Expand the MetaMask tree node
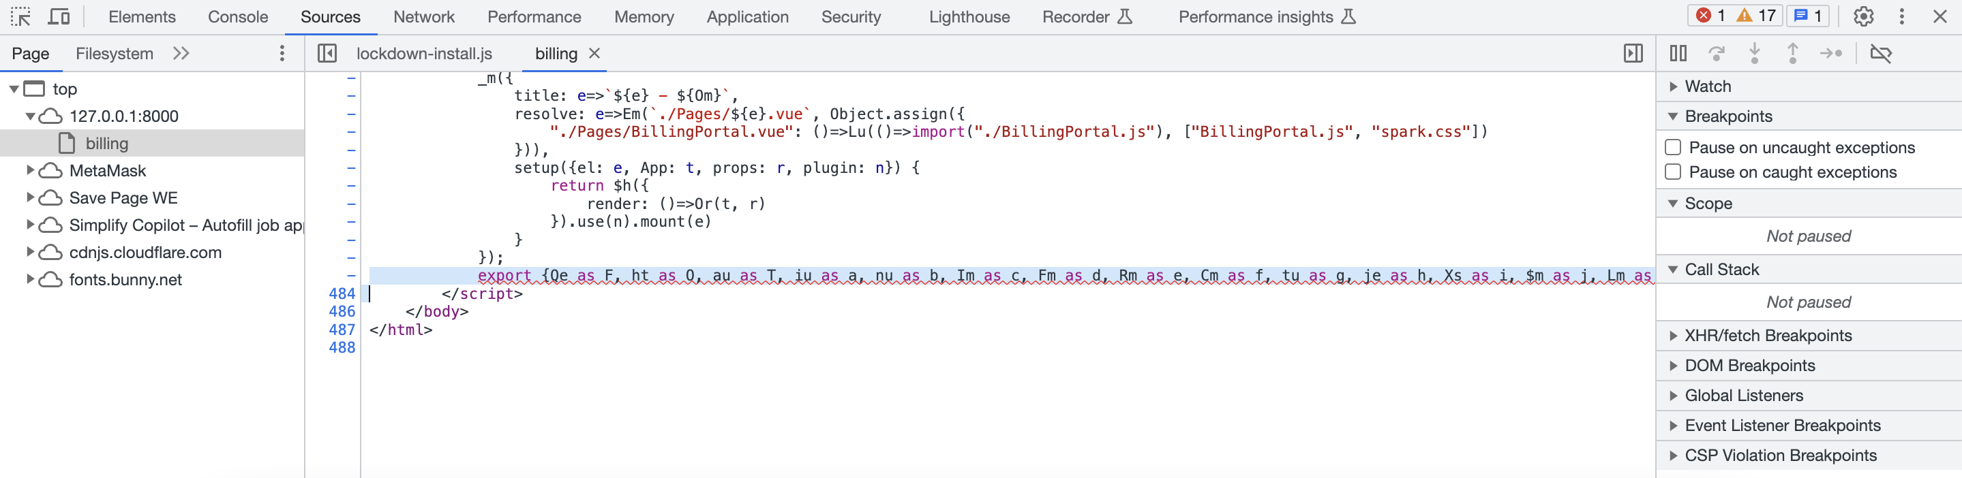This screenshot has width=1962, height=478. point(31,170)
